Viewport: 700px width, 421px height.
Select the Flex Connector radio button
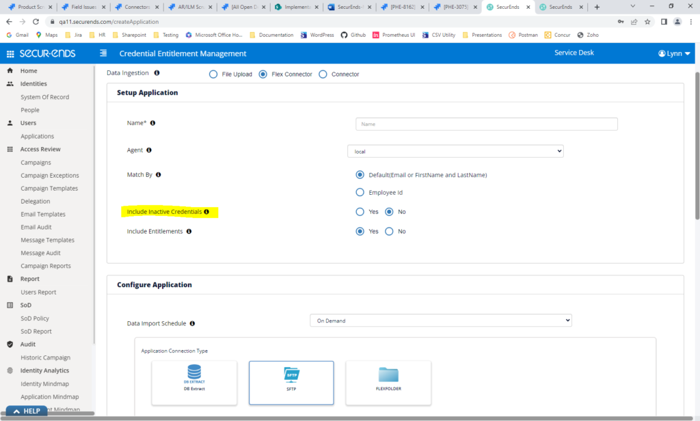point(263,74)
